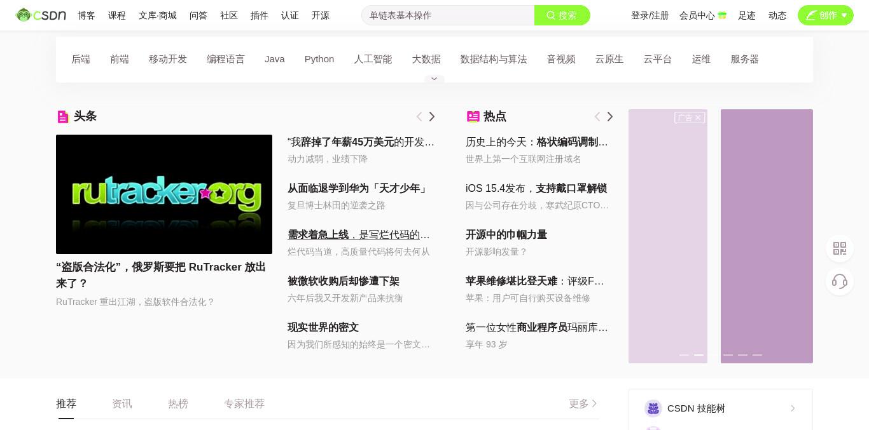Image resolution: width=869 pixels, height=430 pixels.
Task: Open 足迹 history
Action: [x=747, y=15]
